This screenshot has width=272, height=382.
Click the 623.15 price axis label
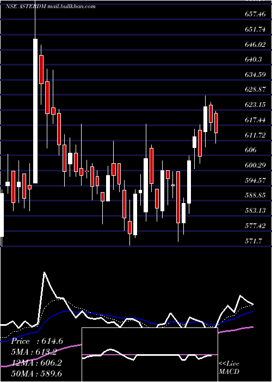[255, 105]
